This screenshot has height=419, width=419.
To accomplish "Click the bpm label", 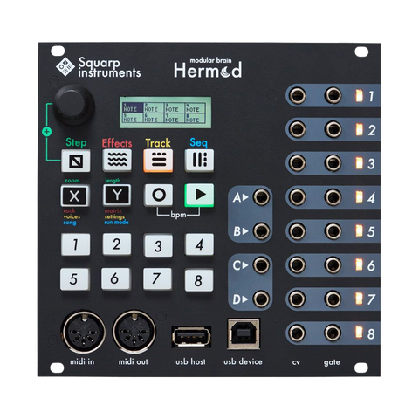I will [x=178, y=216].
